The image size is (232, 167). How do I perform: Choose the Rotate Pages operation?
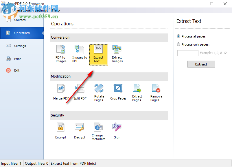point(99,93)
